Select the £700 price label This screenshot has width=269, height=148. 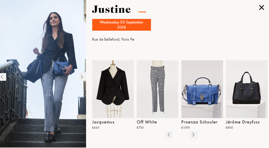point(140,128)
